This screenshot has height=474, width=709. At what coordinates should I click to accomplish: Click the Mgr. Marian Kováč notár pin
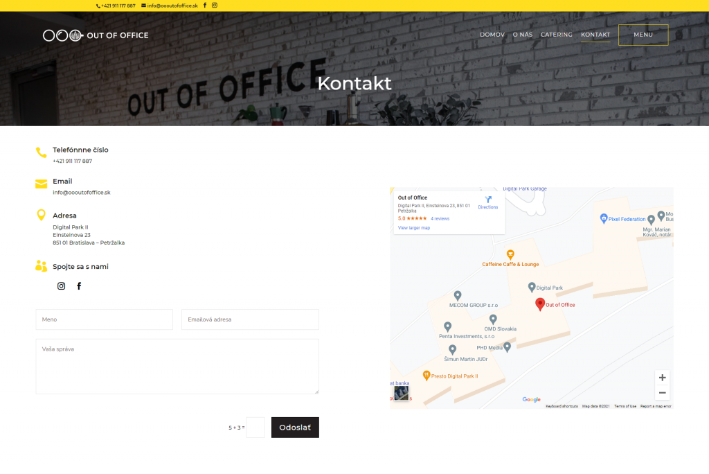click(x=651, y=220)
